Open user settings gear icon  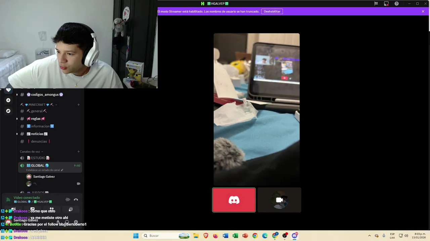(76, 222)
